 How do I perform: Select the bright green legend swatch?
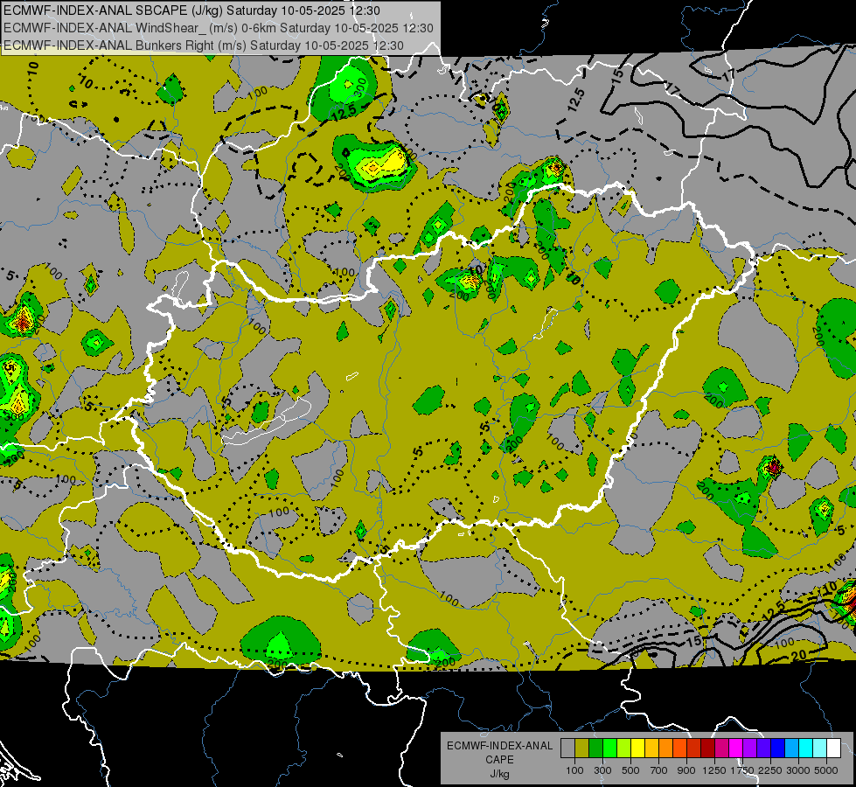609,748
